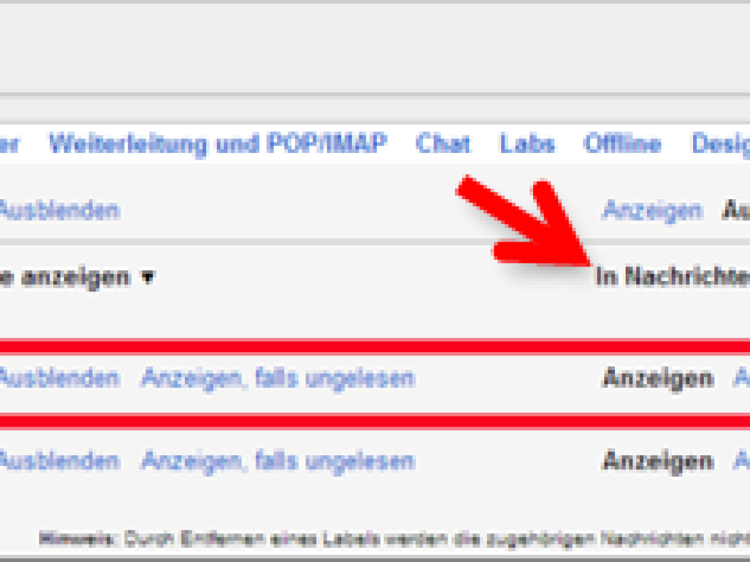Click the top "Ausblenden" link
Image resolution: width=750 pixels, height=562 pixels.
[x=59, y=210]
